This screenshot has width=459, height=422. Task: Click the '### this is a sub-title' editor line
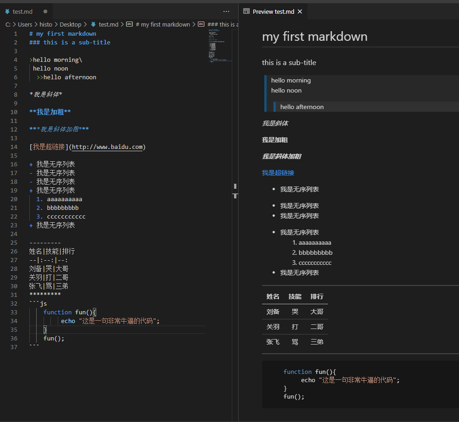70,43
